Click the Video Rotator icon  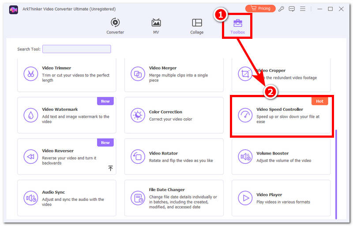click(x=138, y=157)
